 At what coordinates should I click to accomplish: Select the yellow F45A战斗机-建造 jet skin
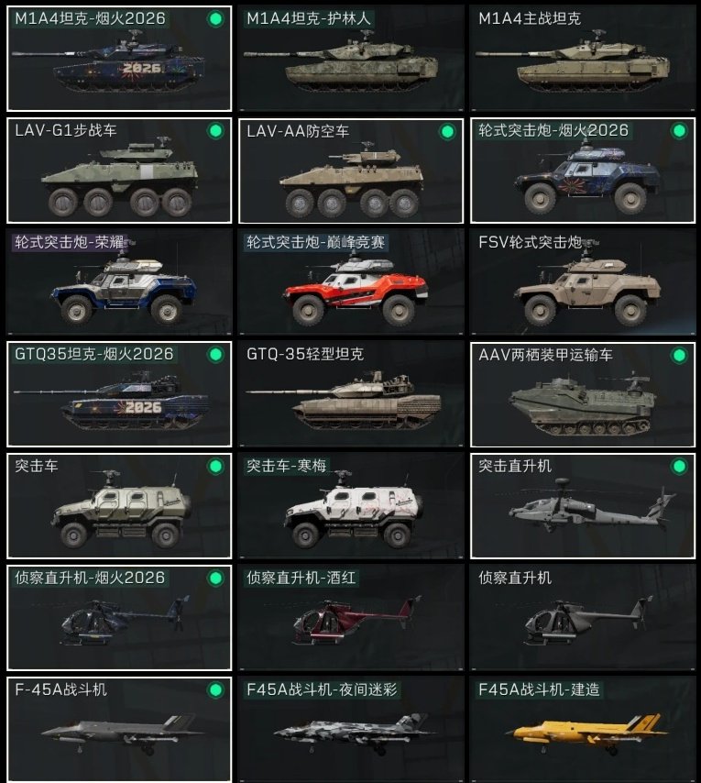coord(583,730)
